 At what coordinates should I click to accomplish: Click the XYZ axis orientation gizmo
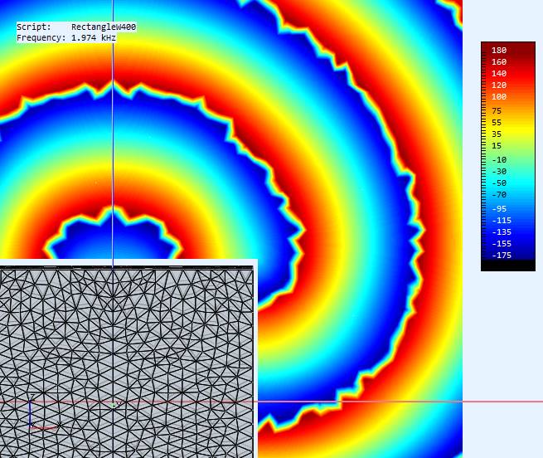(x=42, y=412)
